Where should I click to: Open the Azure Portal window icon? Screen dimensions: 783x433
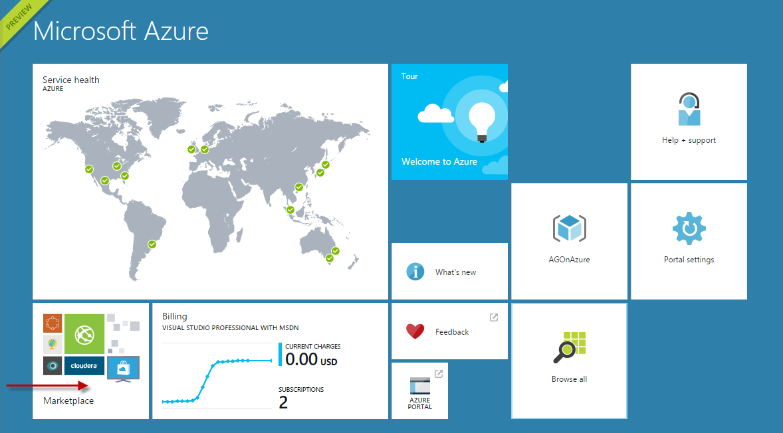pyautogui.click(x=420, y=387)
